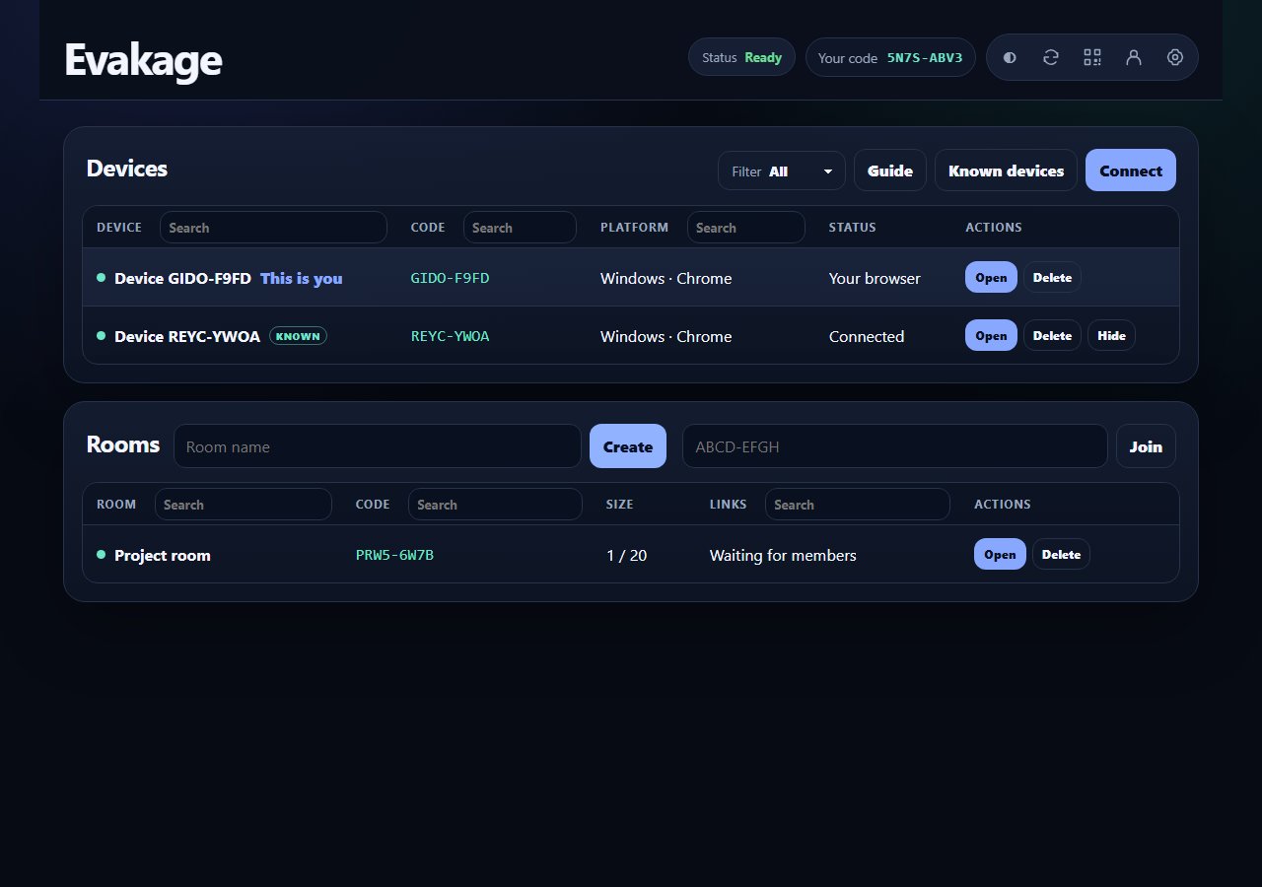1262x887 pixels.
Task: Click 'Waiting for members' text
Action: click(783, 556)
